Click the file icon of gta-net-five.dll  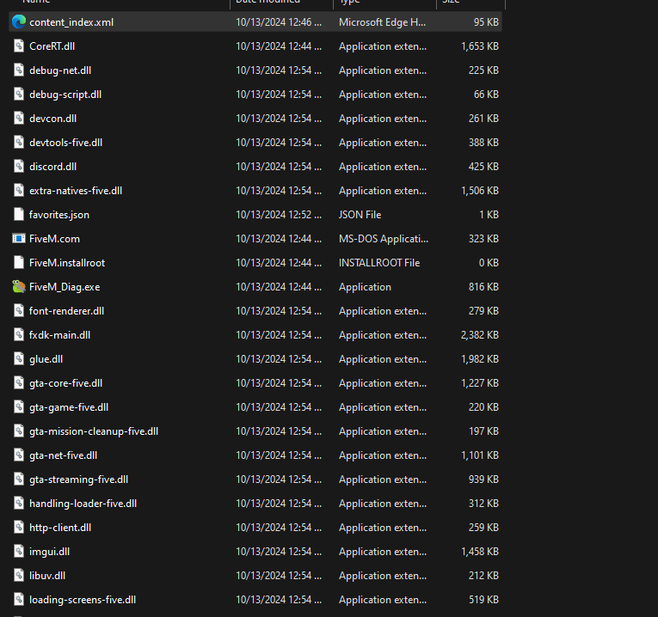[19, 455]
